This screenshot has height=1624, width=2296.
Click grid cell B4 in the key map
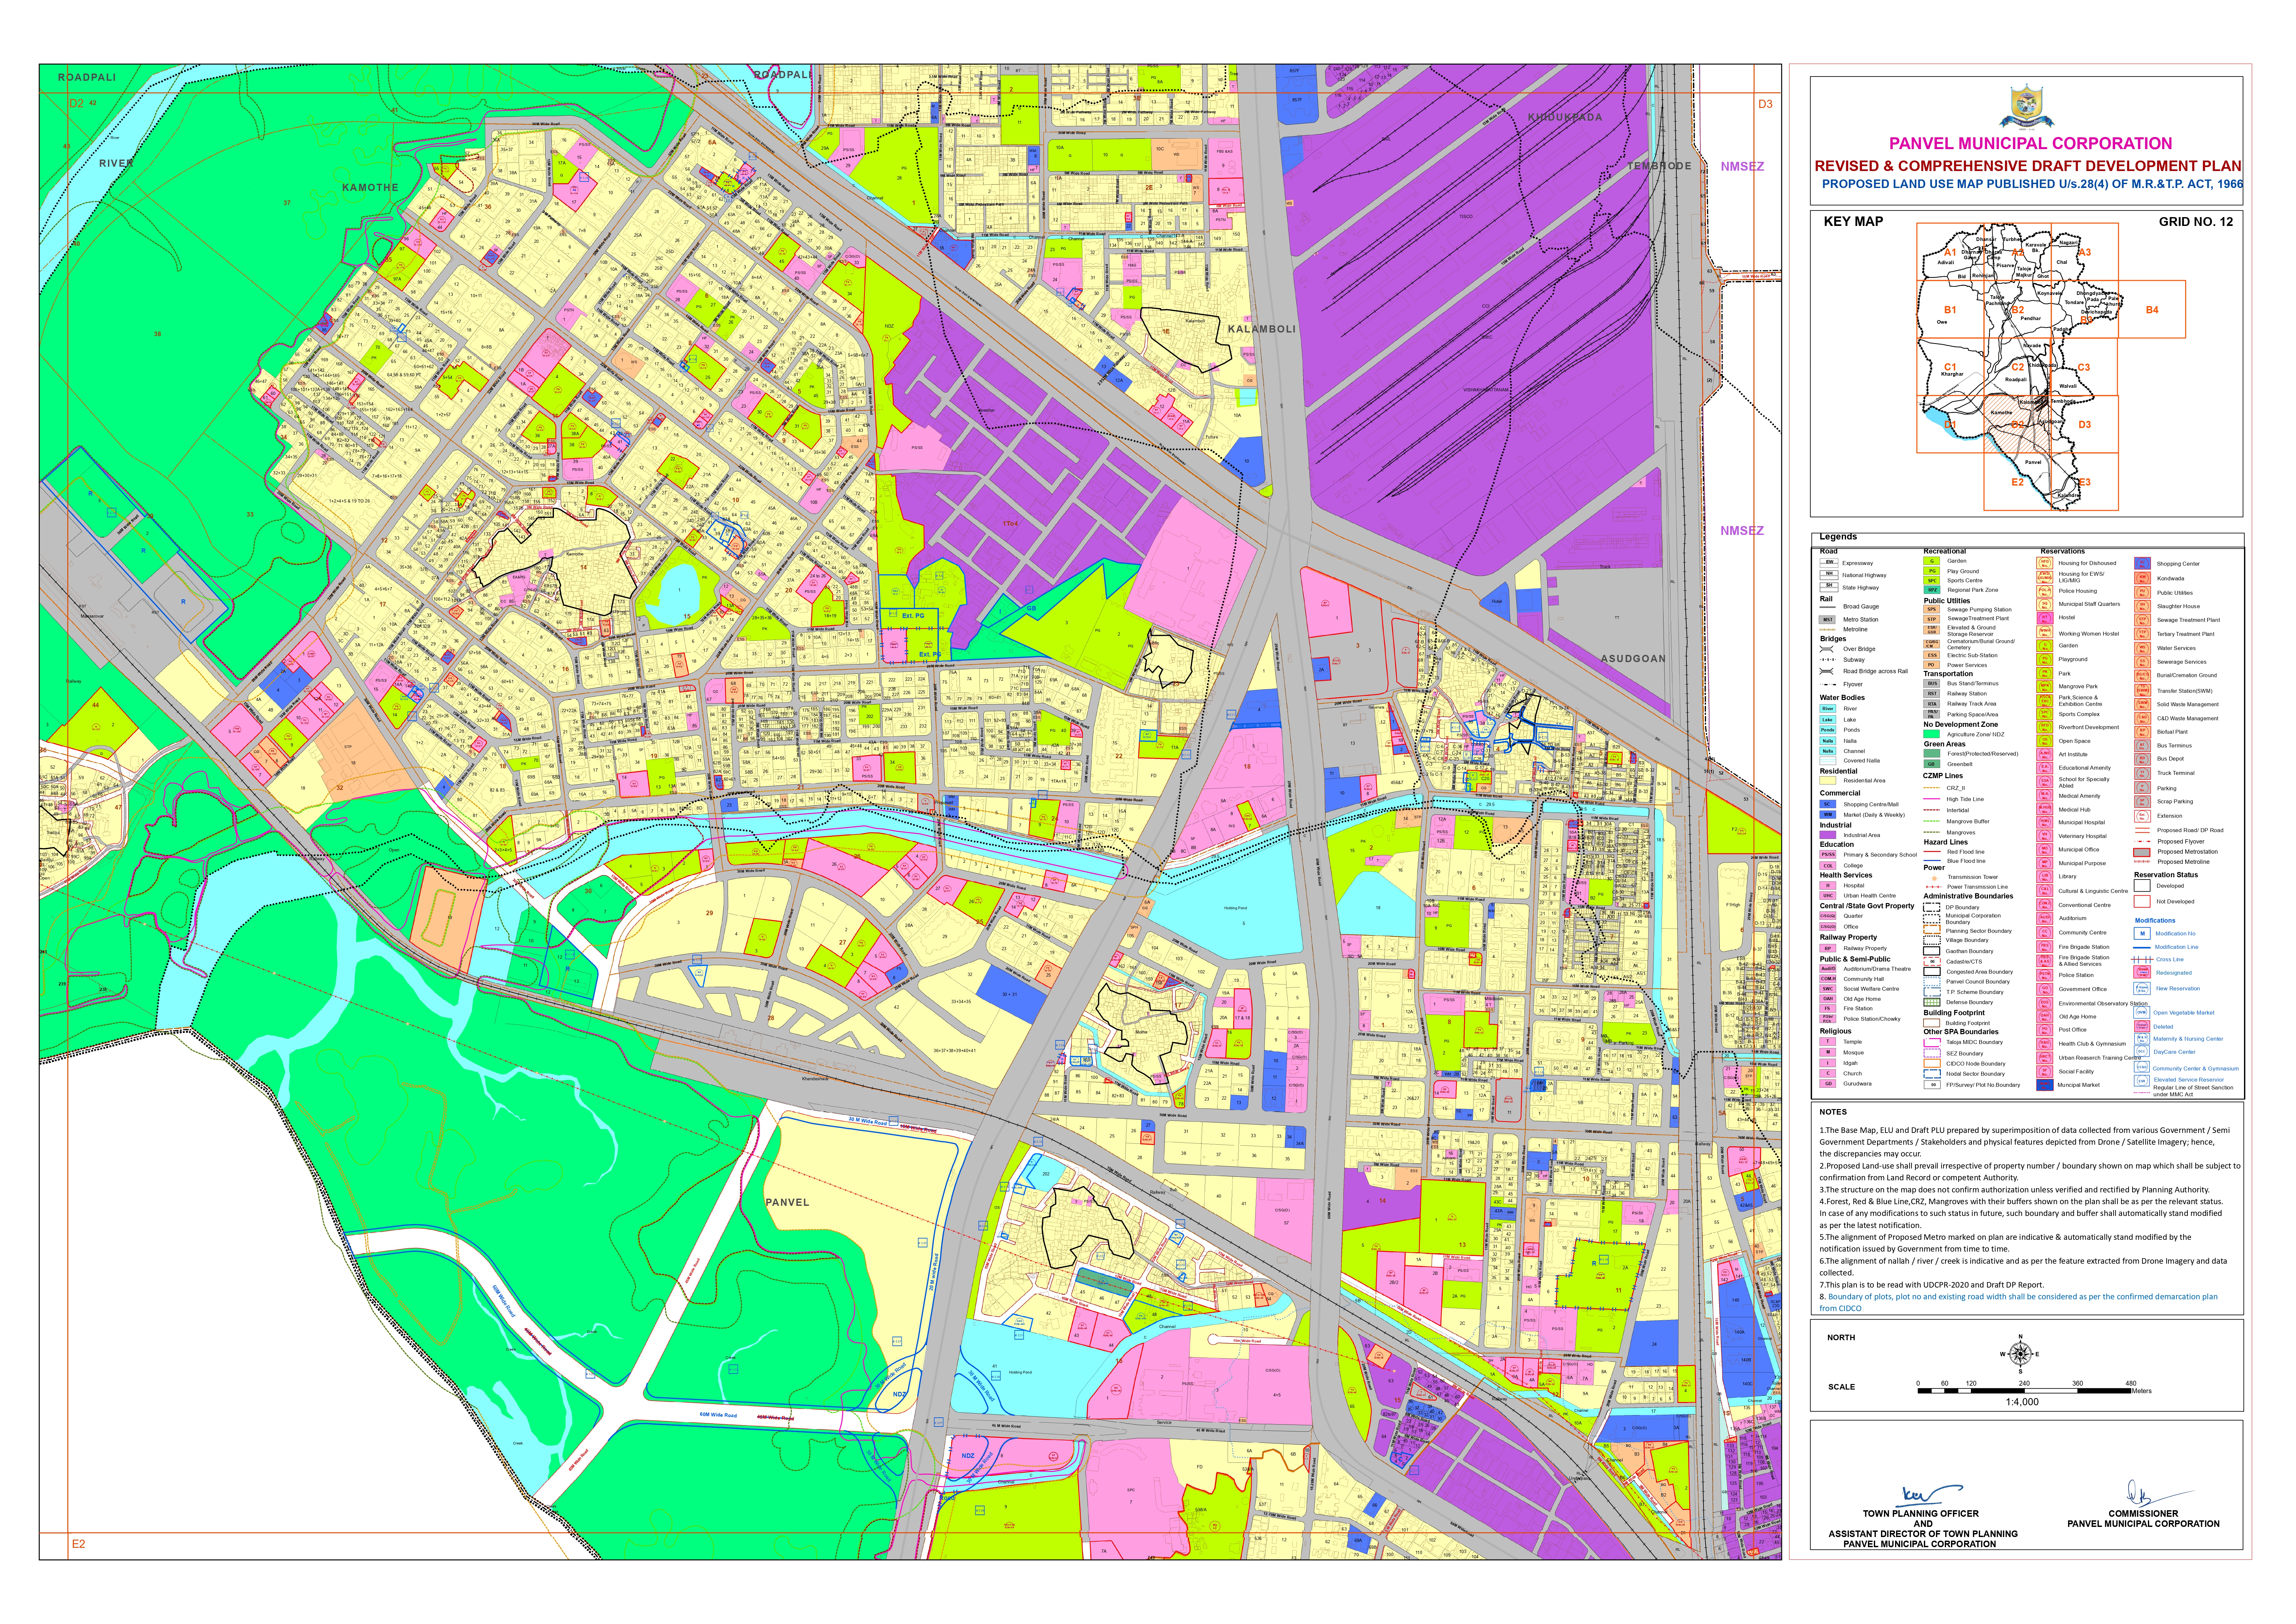(x=2152, y=310)
